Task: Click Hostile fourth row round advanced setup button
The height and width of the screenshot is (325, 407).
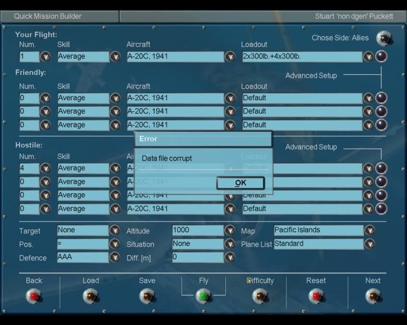Action: (381, 209)
